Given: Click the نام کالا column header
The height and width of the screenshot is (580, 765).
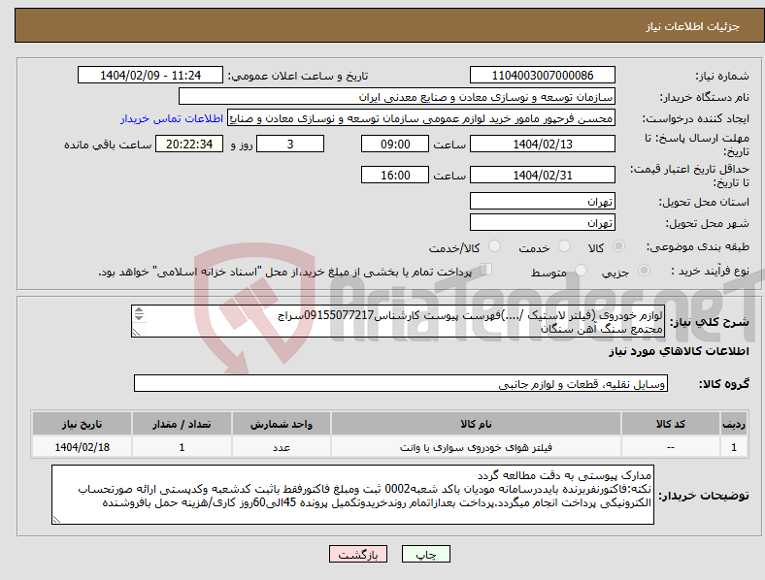Looking at the screenshot, I should click(x=476, y=424).
